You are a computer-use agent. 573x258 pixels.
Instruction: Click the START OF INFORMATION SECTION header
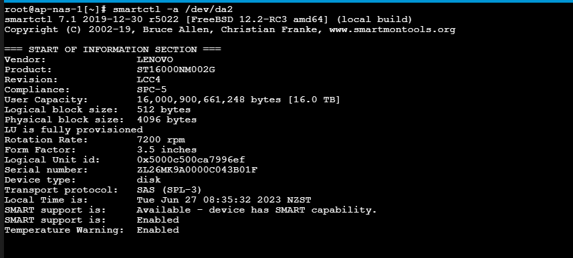pyautogui.click(x=112, y=49)
